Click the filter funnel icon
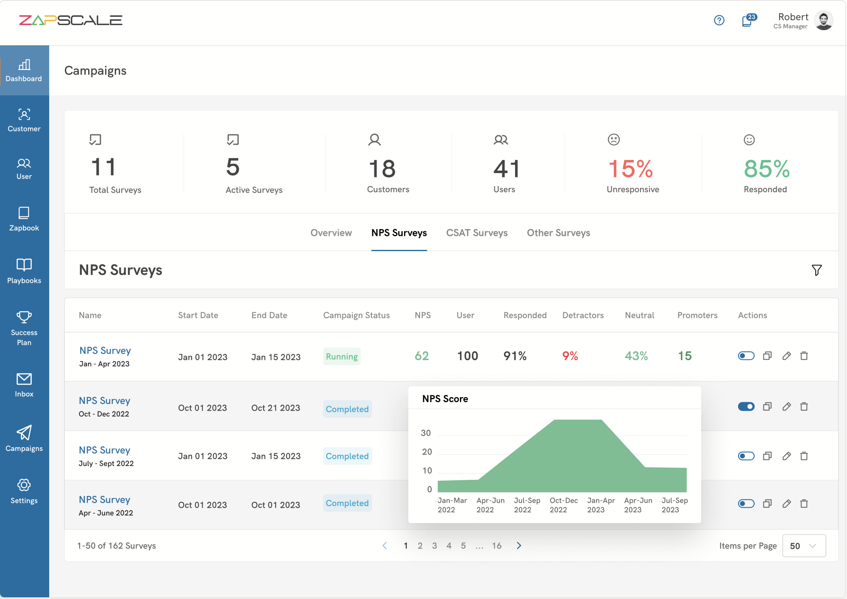847x599 pixels. (816, 270)
